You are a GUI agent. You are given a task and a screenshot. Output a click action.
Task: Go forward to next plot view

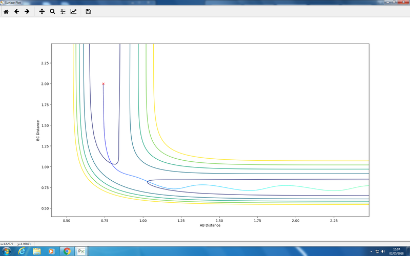(27, 11)
